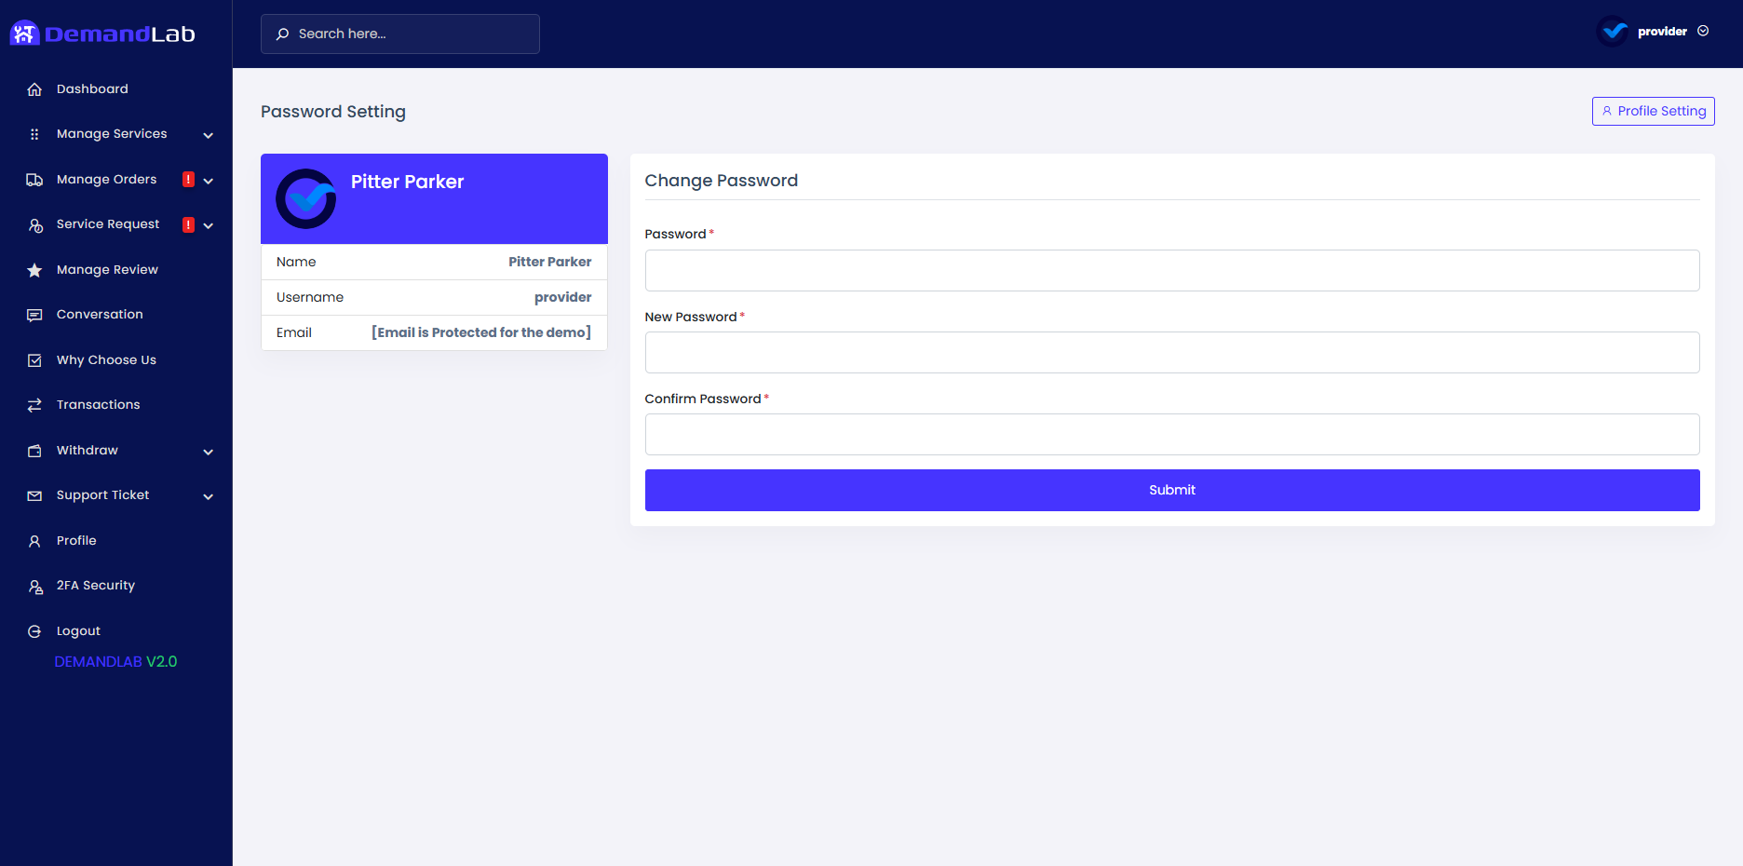
Task: Open the Profile page from sidebar
Action: [x=76, y=540]
